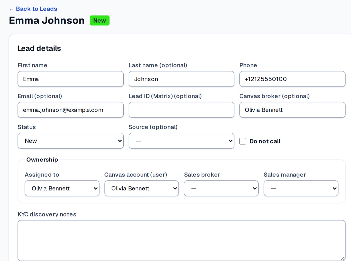The height and width of the screenshot is (261, 351).
Task: Click the Canvas broker (optional) label
Action: [275, 96]
